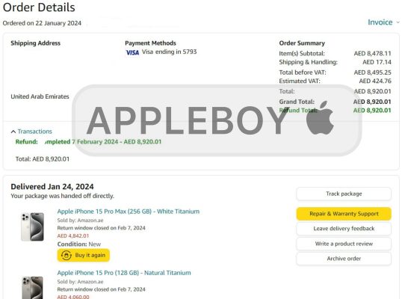402x299 pixels.
Task: Open Apple iPhone 15 Pro Max product link
Action: [129, 212]
